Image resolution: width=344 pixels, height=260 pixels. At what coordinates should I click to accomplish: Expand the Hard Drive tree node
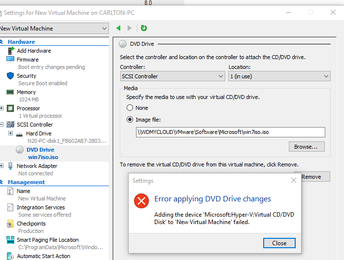point(10,133)
